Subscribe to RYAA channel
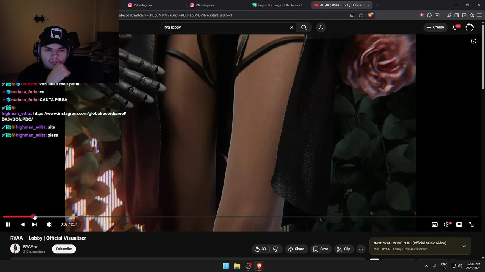Viewport: 485px width, 272px height. tap(64, 249)
